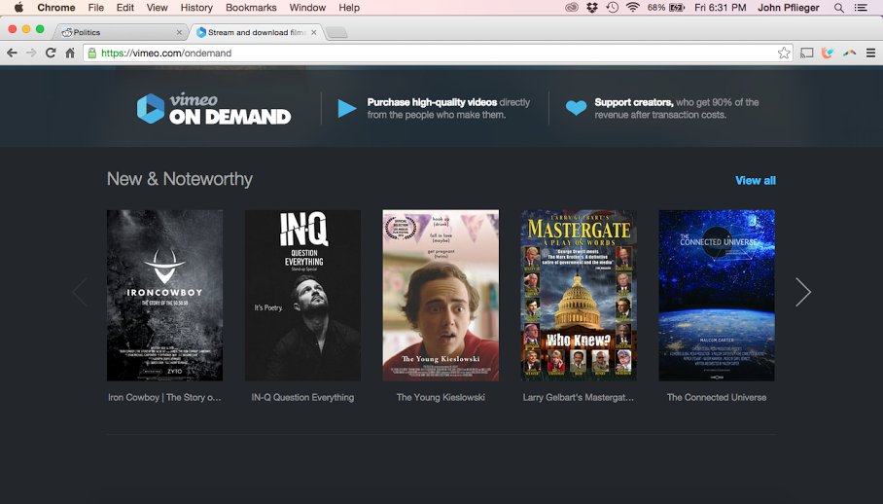Open the History menu
Screen dimensions: 883x504
click(x=196, y=8)
